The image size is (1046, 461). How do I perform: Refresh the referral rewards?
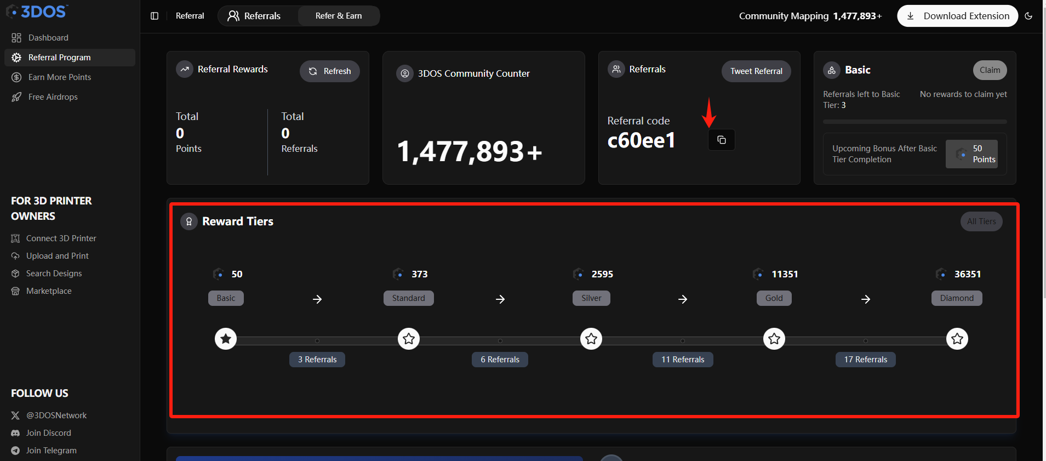(x=329, y=71)
